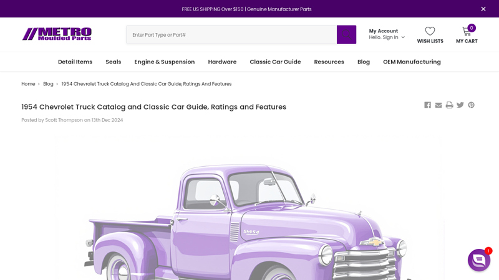
Task: Dismiss the free shipping banner
Action: click(x=483, y=9)
